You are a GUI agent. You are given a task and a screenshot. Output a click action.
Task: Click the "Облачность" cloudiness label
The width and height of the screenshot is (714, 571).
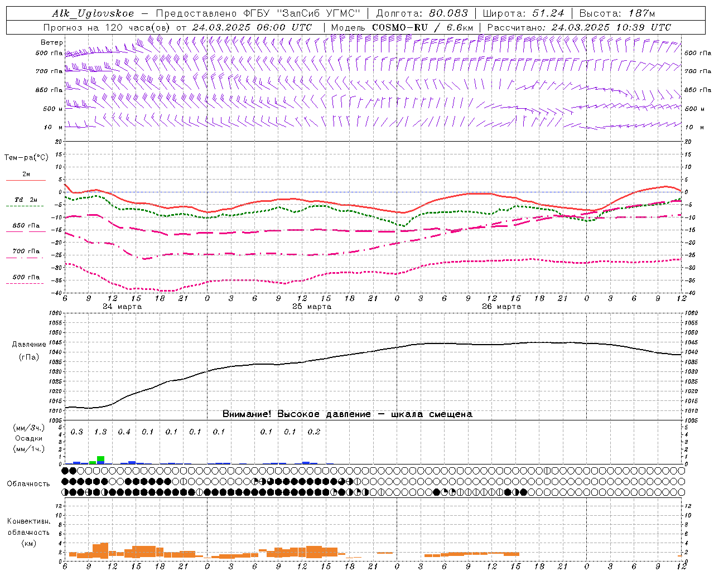click(28, 484)
